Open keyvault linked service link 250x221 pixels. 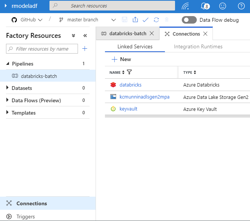128,109
